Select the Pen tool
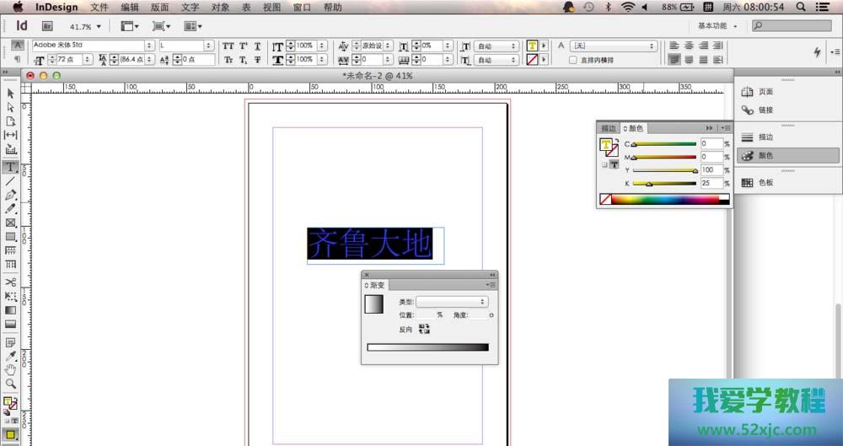Viewport: 843px width, 446px height. point(11,195)
